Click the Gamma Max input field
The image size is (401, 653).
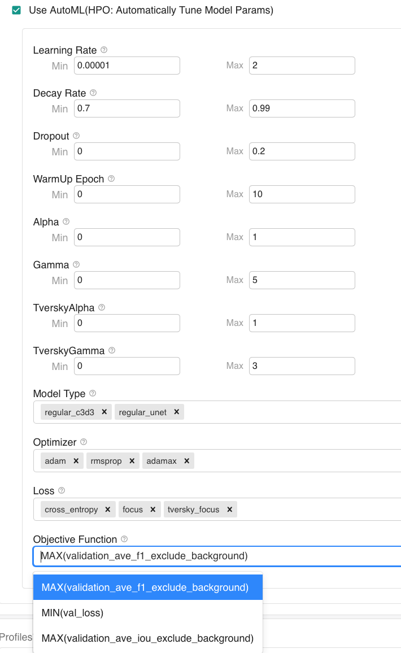click(302, 280)
